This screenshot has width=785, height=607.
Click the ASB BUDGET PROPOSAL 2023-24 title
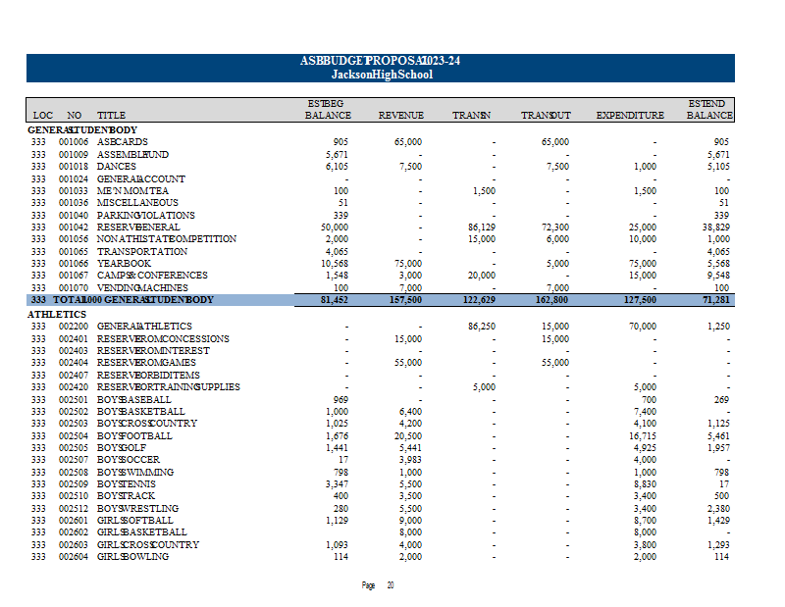click(380, 61)
